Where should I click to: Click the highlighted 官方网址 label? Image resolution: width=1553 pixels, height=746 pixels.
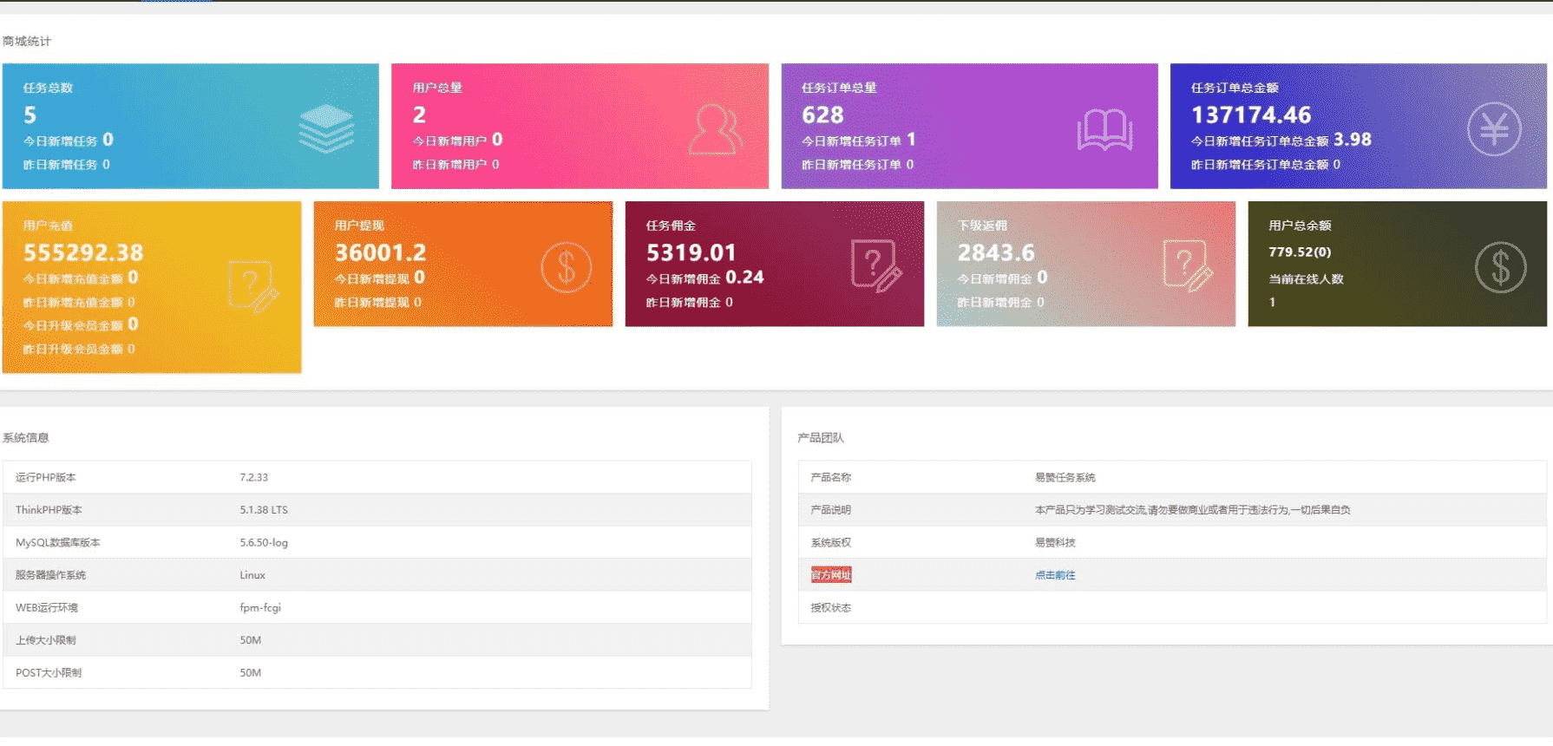pos(831,575)
